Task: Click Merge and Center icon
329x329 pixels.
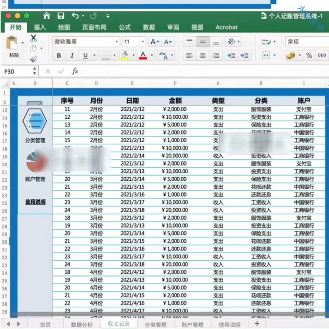Action: (x=266, y=55)
